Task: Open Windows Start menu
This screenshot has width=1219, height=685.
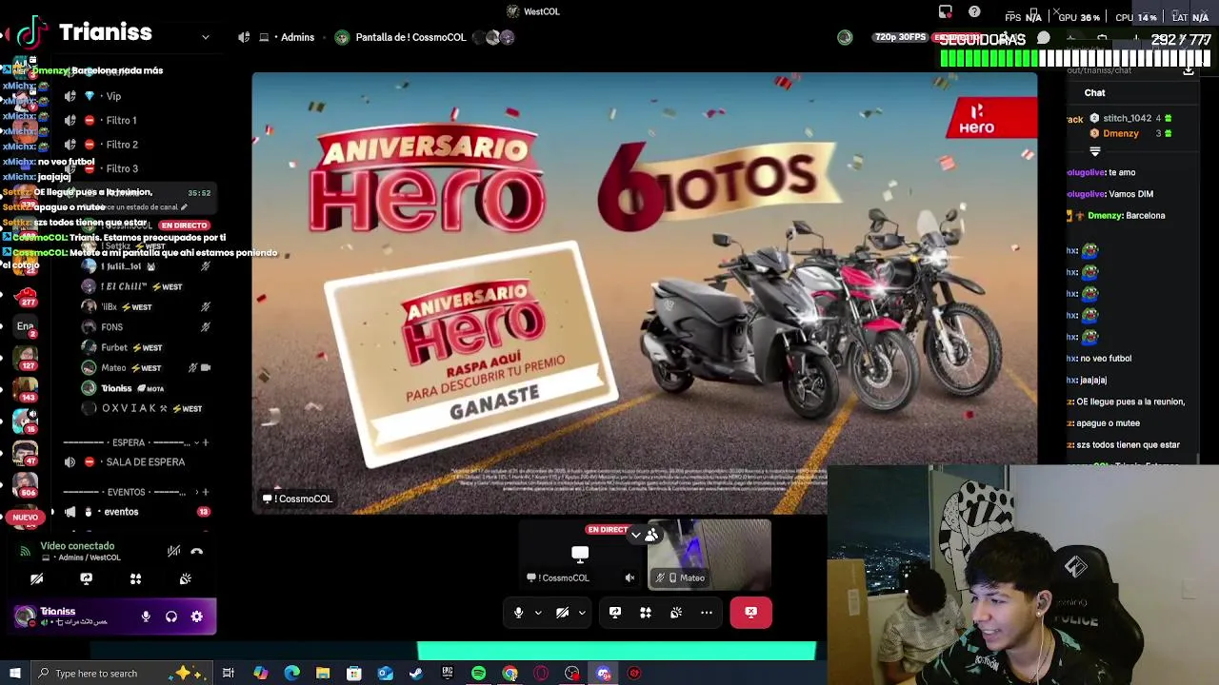Action: (14, 674)
